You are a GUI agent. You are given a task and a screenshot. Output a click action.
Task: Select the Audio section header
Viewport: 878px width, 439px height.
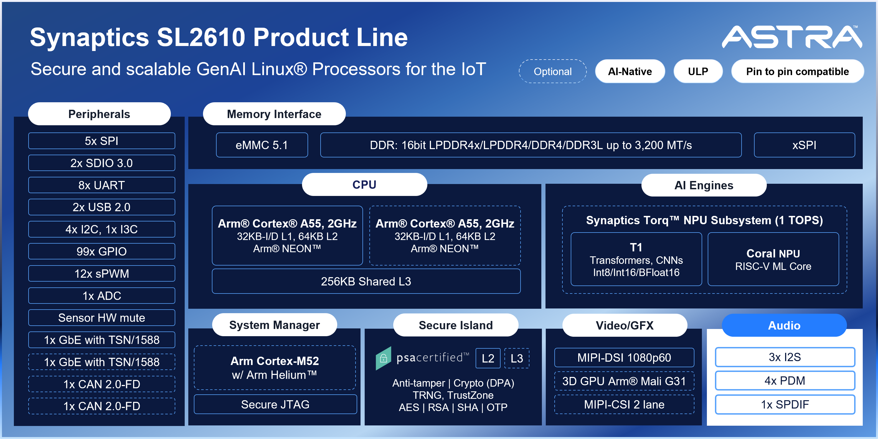[x=784, y=325]
